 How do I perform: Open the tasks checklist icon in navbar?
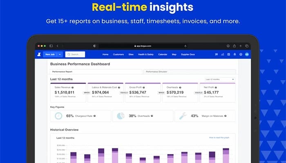coord(228,54)
